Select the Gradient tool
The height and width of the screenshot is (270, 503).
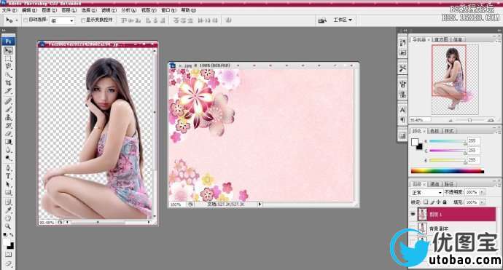(x=8, y=142)
